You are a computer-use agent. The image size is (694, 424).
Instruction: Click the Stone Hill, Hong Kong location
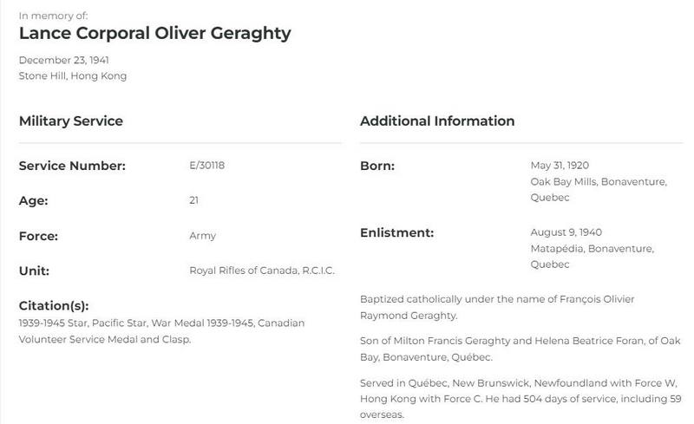click(73, 76)
